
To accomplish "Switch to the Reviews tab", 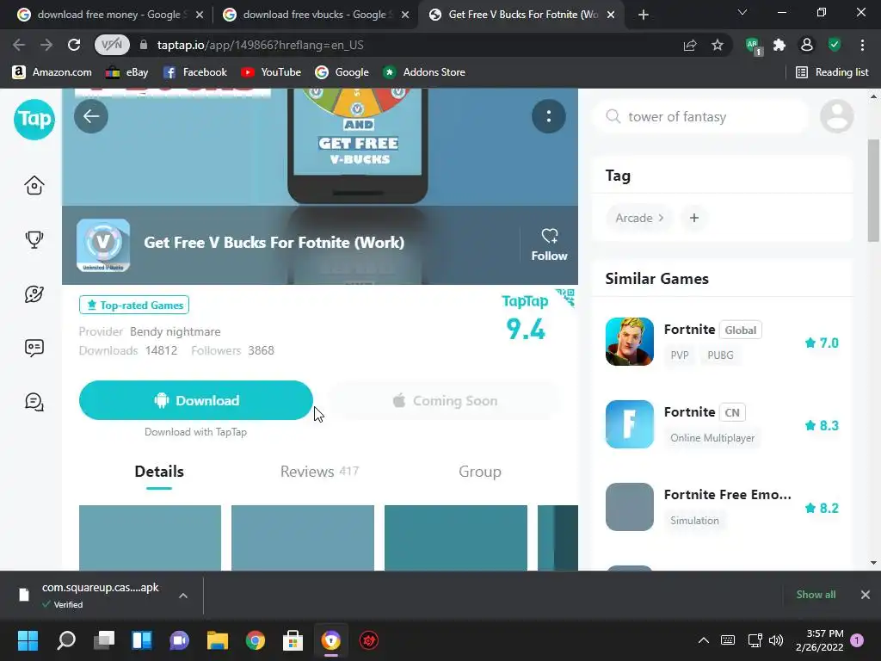I will pyautogui.click(x=319, y=472).
